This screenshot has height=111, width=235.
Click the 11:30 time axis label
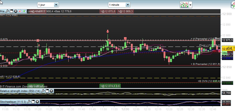coord(60,109)
